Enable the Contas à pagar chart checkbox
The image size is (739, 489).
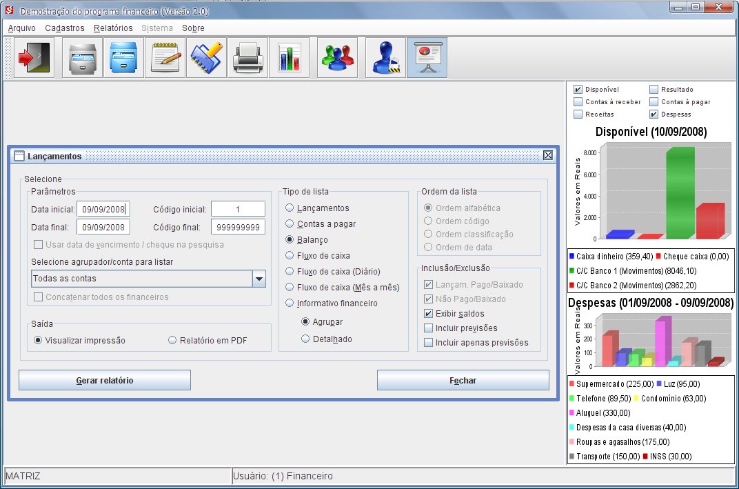click(x=654, y=101)
